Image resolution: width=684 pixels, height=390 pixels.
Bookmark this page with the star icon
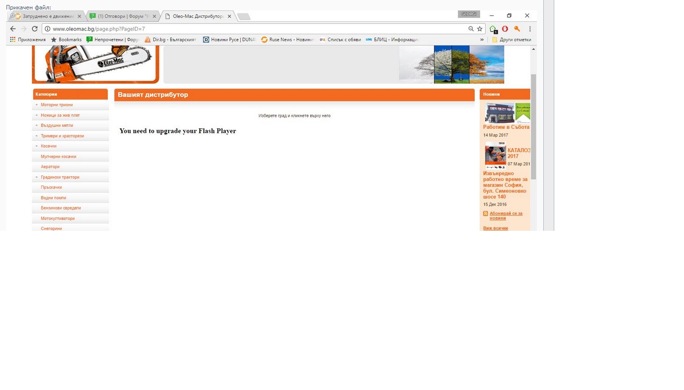pos(480,29)
